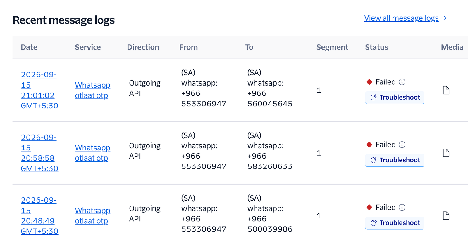Click red diamond Failed indicator in first row

(x=369, y=82)
